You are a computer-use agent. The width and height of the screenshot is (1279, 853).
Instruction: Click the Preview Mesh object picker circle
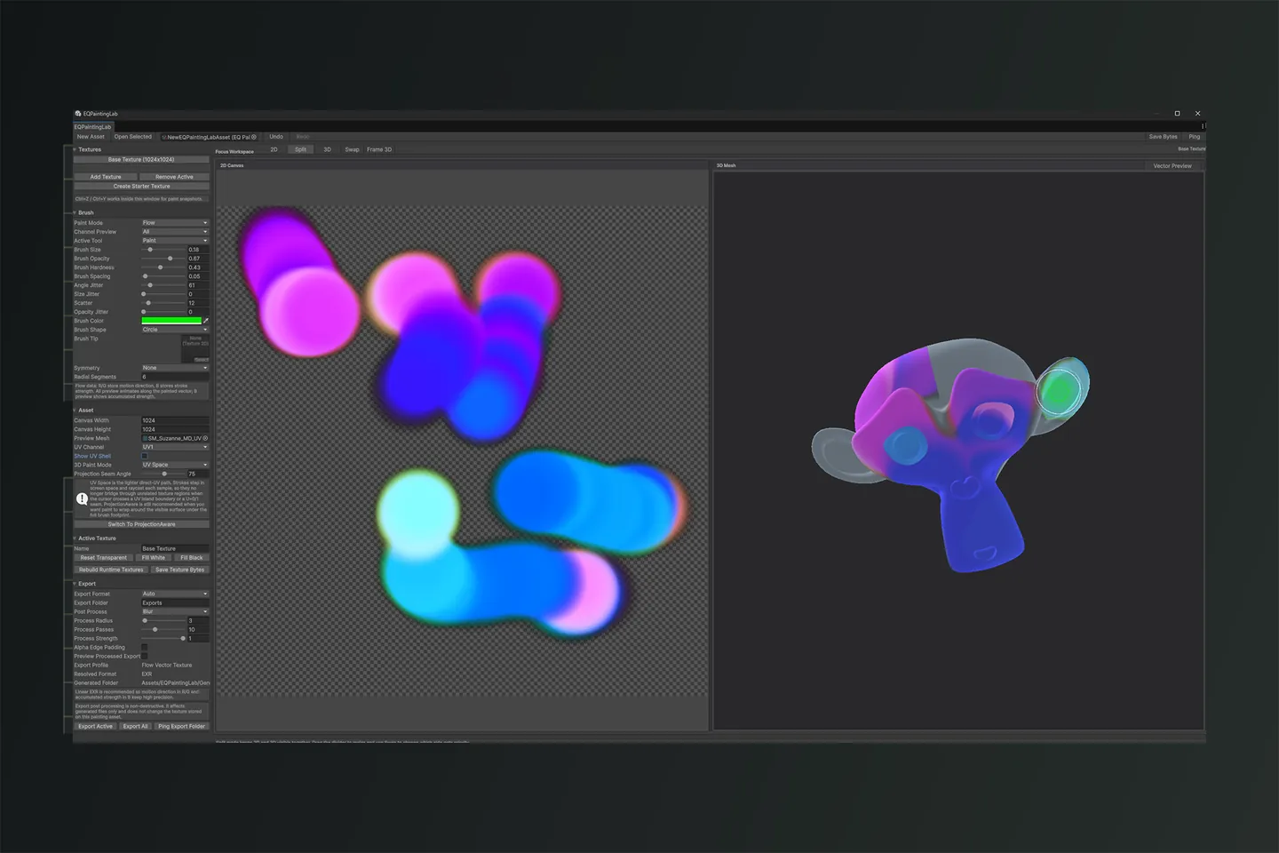[205, 438]
